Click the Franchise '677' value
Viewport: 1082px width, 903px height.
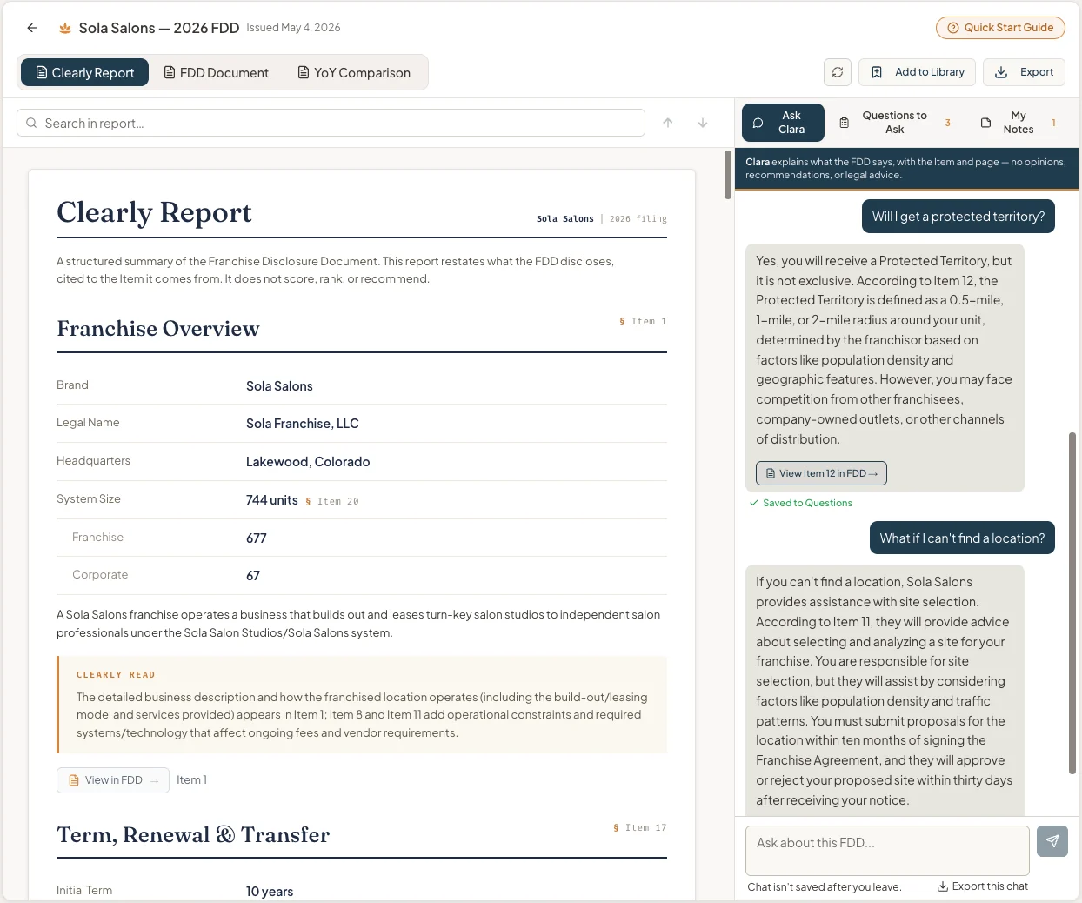coord(257,538)
